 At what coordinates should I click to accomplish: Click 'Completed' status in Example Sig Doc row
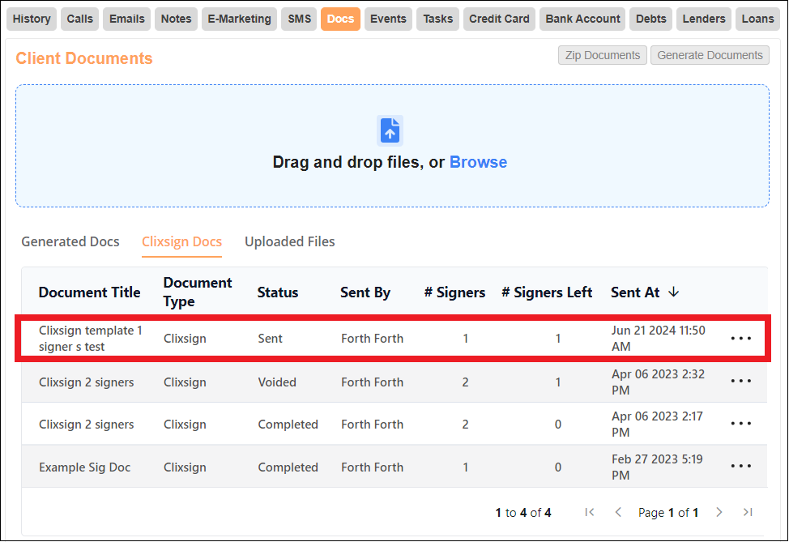coord(288,467)
